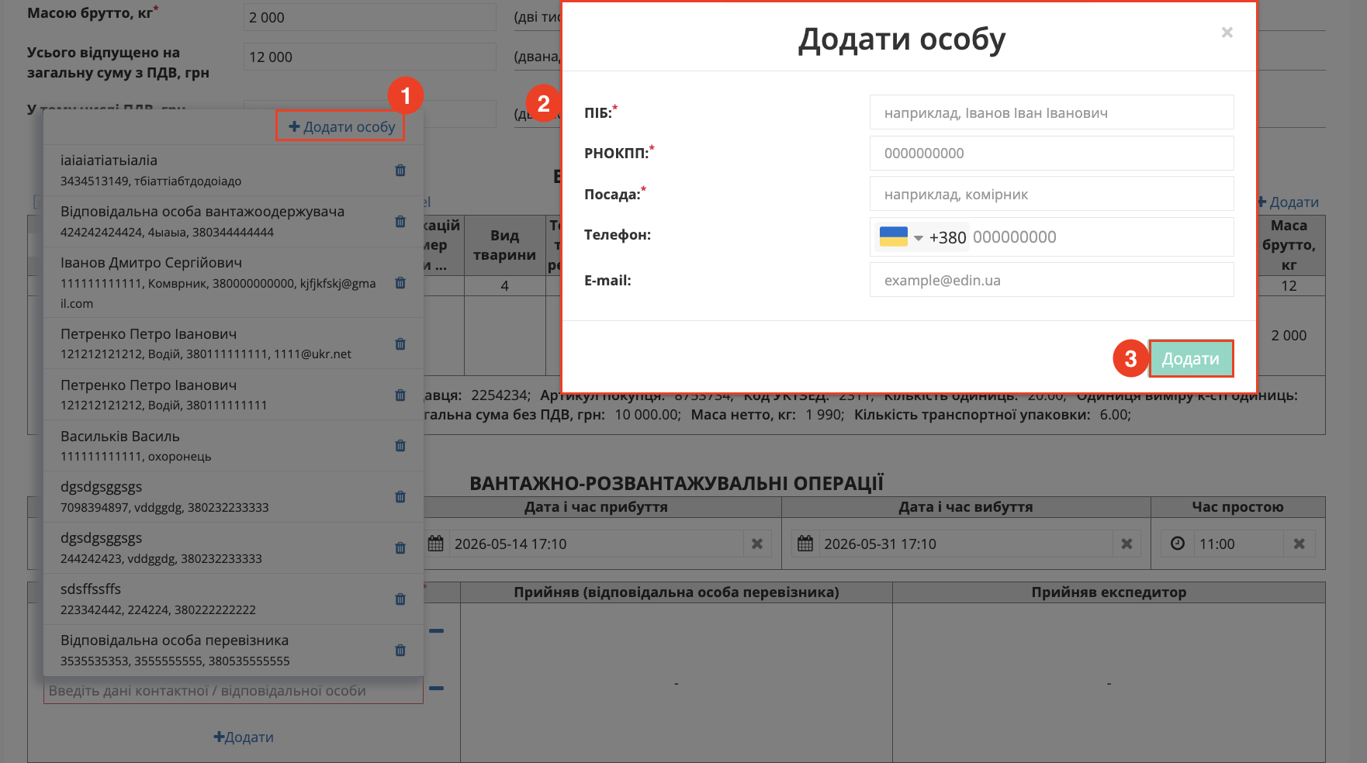The width and height of the screenshot is (1367, 763).
Task: Click contact person search field
Action: coord(233,690)
